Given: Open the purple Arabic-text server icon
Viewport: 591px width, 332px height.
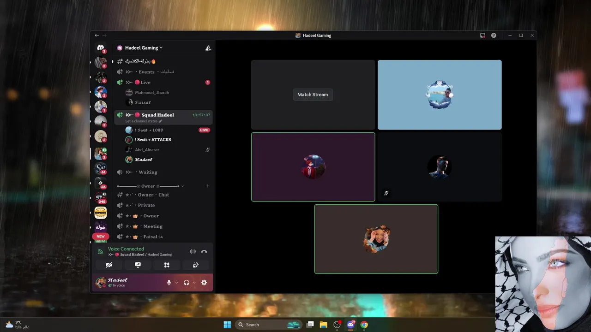Looking at the screenshot, I should (101, 227).
